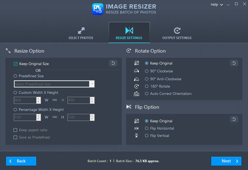Image resolution: width=248 pixels, height=170 pixels.
Task: Select the 90° Clockwise rotation option
Action: (147, 71)
